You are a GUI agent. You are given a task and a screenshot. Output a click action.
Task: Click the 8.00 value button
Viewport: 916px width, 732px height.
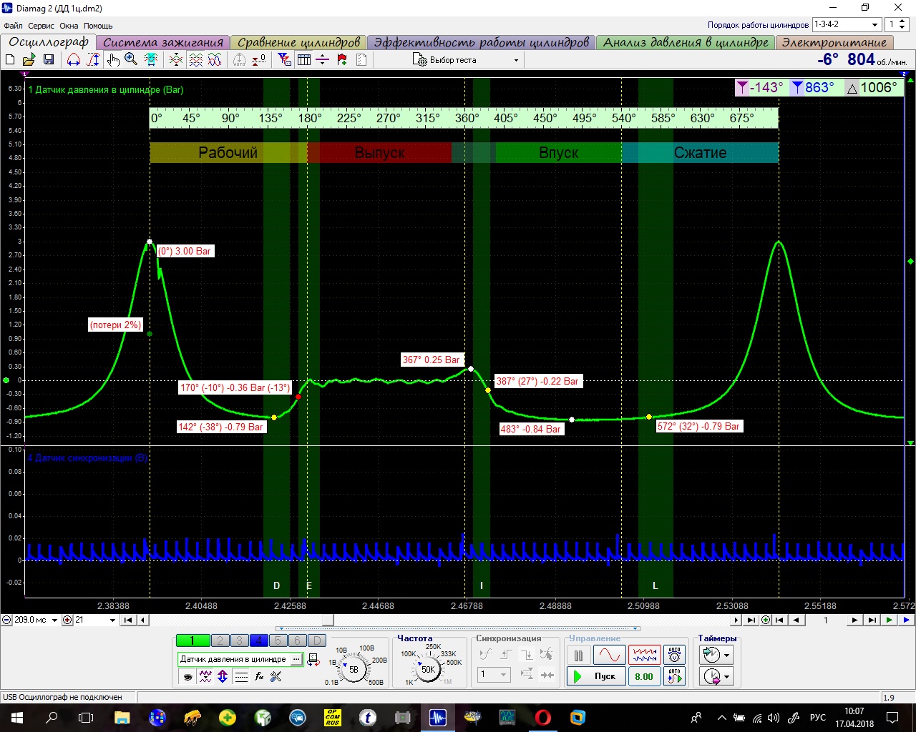click(644, 676)
